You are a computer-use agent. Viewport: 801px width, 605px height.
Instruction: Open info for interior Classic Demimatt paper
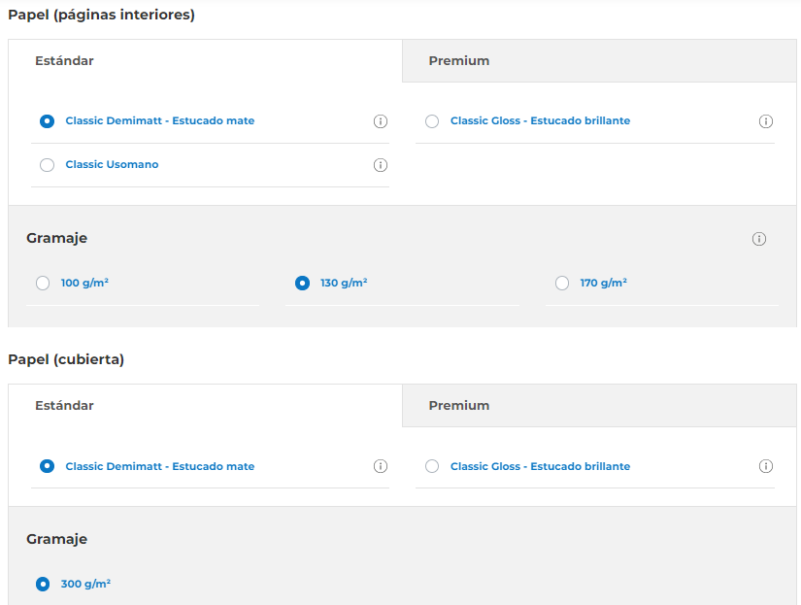click(x=380, y=121)
